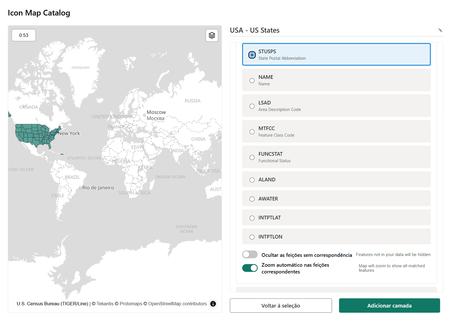Choose the AWATER field
451x334 pixels.
click(x=336, y=199)
